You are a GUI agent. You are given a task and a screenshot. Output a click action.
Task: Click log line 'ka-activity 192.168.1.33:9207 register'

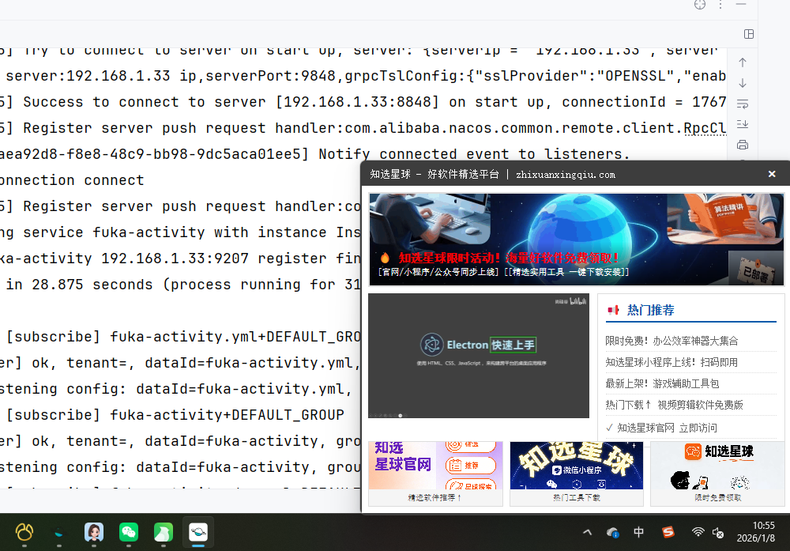pyautogui.click(x=180, y=258)
